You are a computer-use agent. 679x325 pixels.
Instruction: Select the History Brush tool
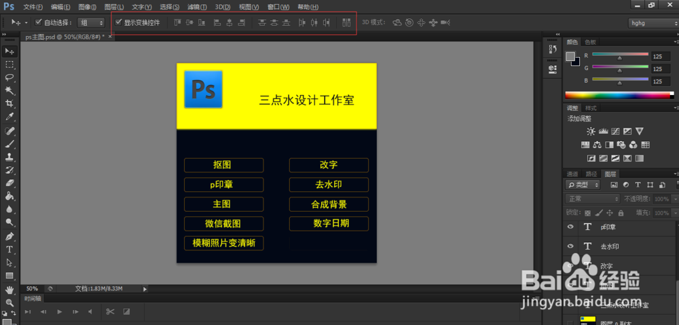click(9, 170)
